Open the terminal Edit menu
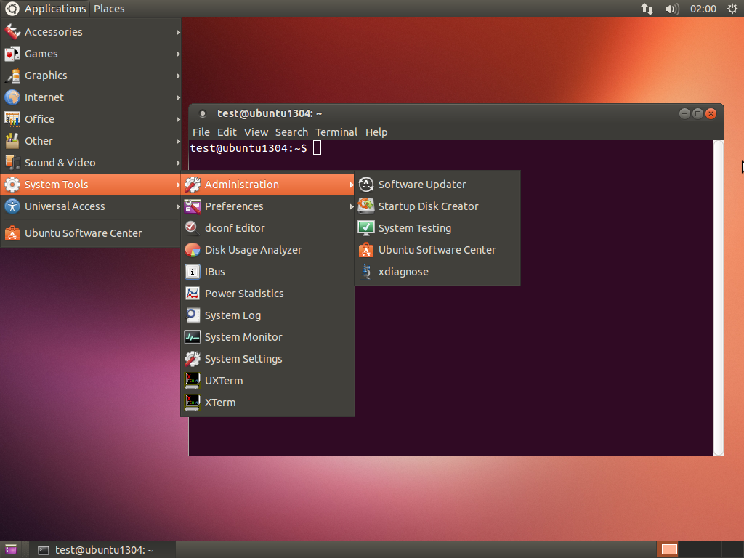 point(227,132)
